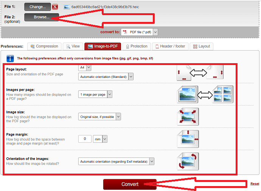Open the image orientation Exif metadata dropdown
Viewport: 261px width, 191px height.
coord(116,161)
